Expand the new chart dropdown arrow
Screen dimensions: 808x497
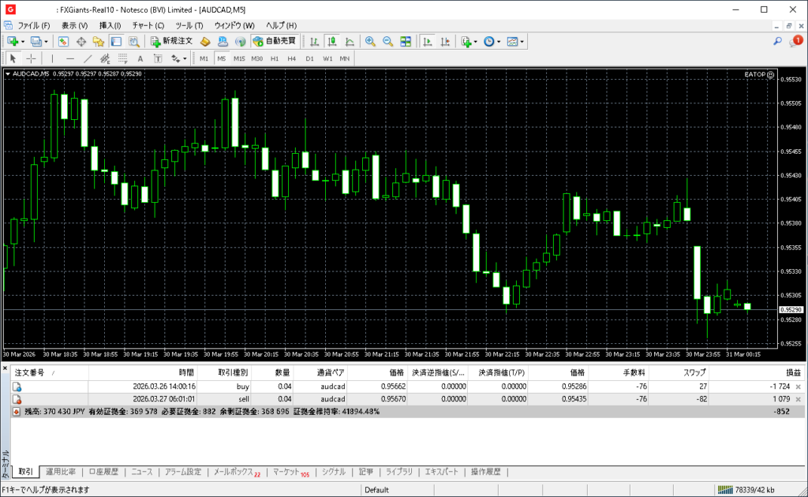coord(23,41)
